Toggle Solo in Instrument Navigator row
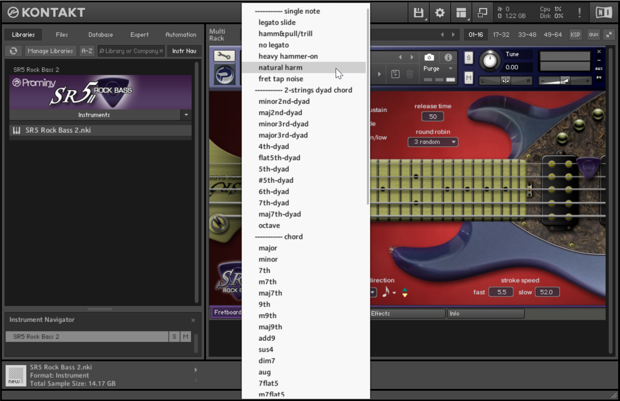Screen dimensions: 620x401 pos(174,336)
